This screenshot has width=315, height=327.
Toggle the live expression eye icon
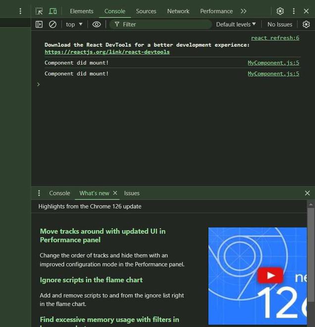tap(97, 24)
